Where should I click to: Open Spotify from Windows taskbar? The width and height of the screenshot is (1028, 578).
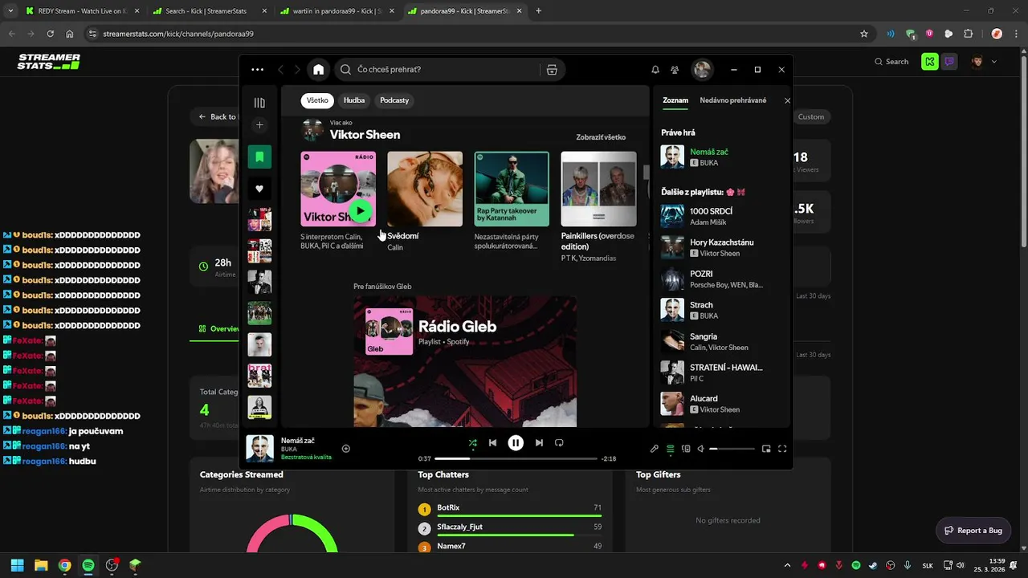pyautogui.click(x=88, y=565)
